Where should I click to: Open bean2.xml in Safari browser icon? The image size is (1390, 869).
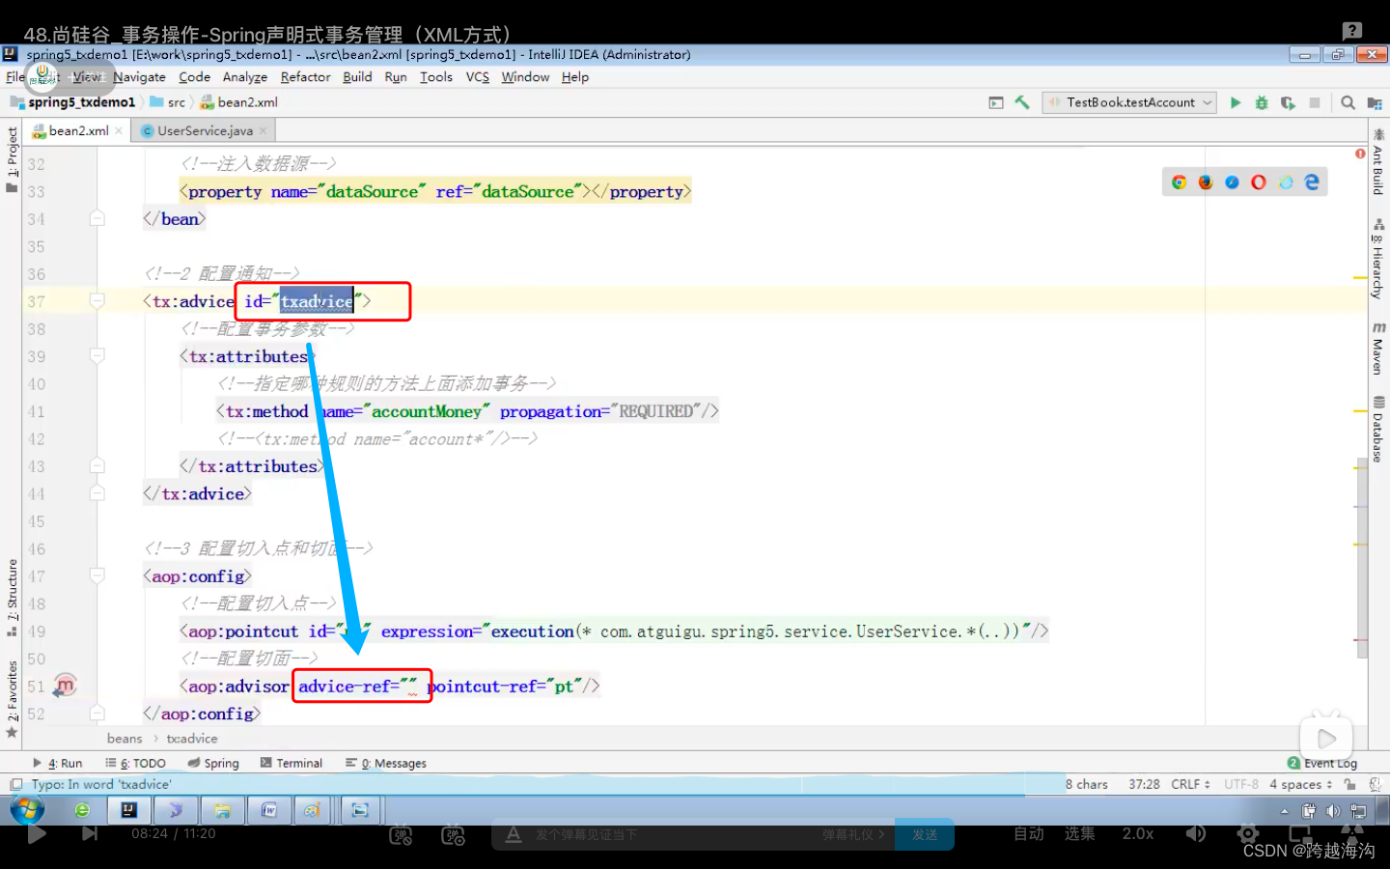1232,182
